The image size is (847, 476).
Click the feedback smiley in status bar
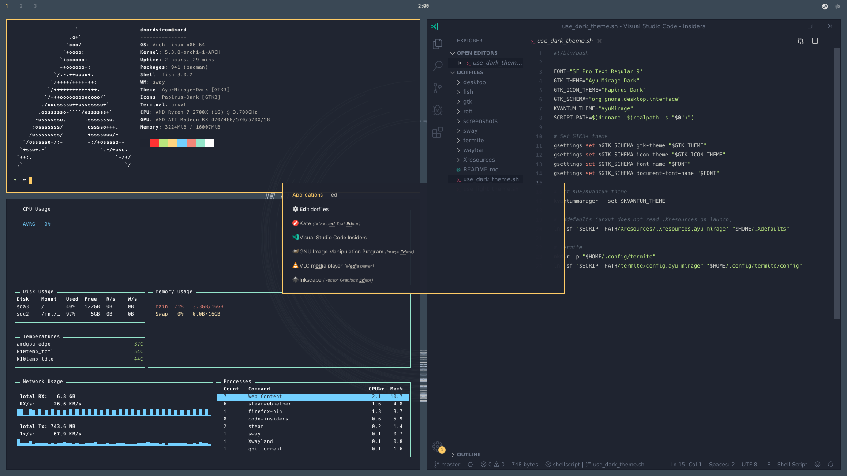click(x=817, y=465)
